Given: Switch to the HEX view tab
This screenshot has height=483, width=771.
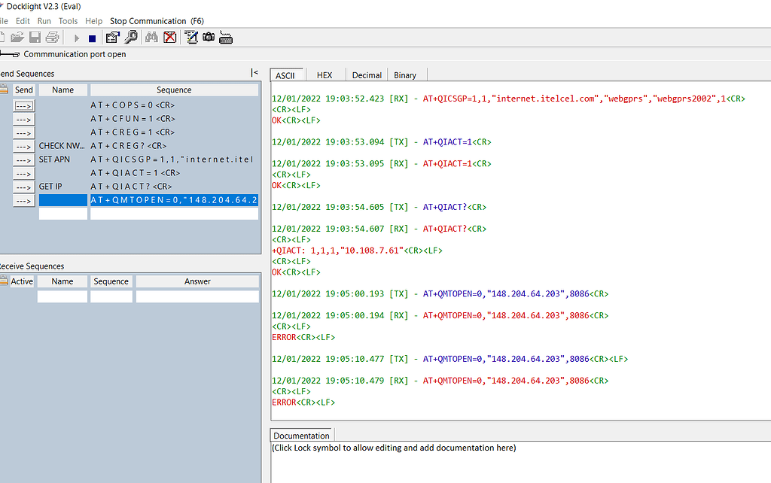Looking at the screenshot, I should click(x=325, y=74).
